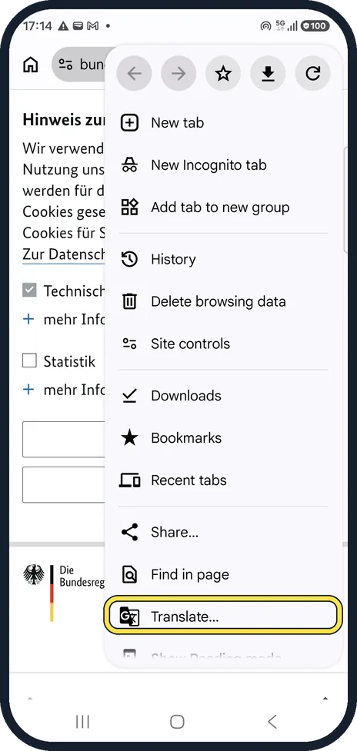This screenshot has width=357, height=751.
Task: Click the Bundesregierung eagle logo
Action: pos(34,575)
